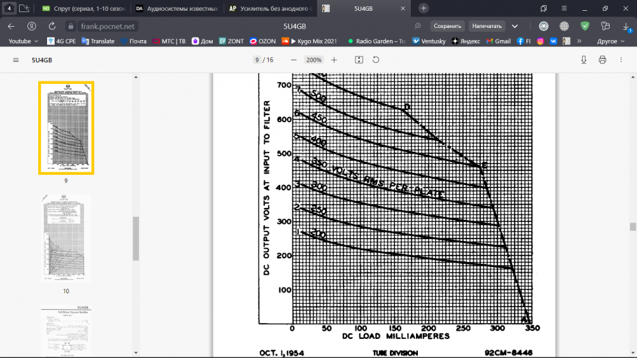The height and width of the screenshot is (358, 637).
Task: Open the PDF viewer more options menu
Action: tap(621, 60)
